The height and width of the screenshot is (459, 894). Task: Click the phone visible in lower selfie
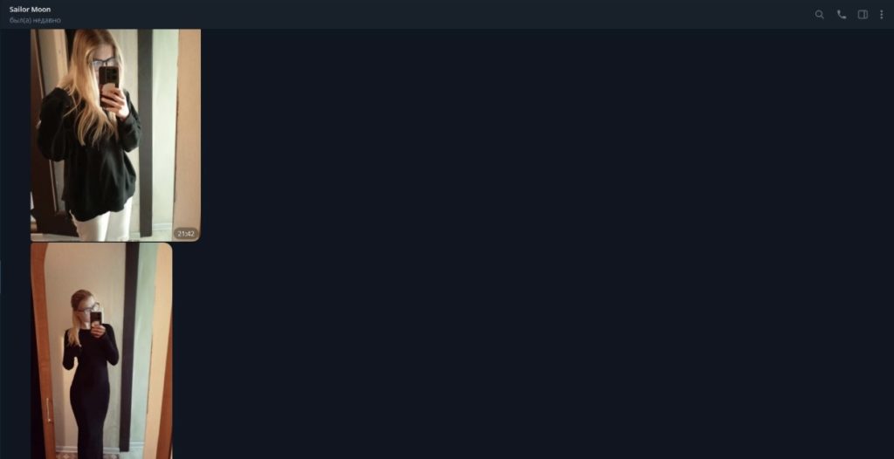click(x=96, y=319)
